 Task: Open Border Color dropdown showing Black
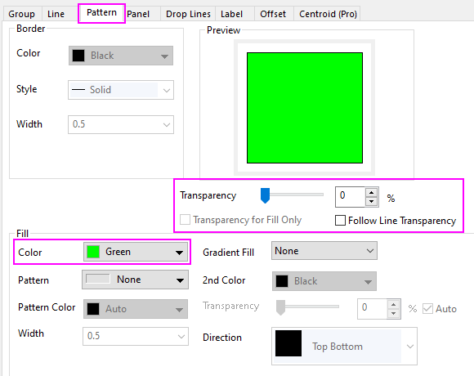121,56
